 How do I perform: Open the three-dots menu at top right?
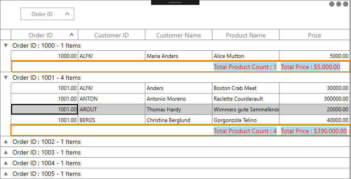[x=338, y=4]
